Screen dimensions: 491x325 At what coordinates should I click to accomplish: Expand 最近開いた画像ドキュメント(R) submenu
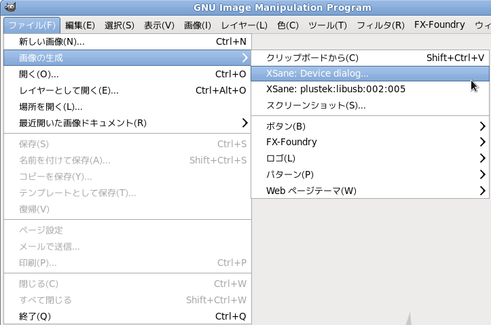[128, 123]
